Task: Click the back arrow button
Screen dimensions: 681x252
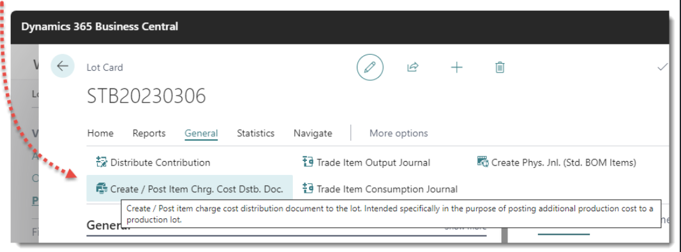Action: 63,66
